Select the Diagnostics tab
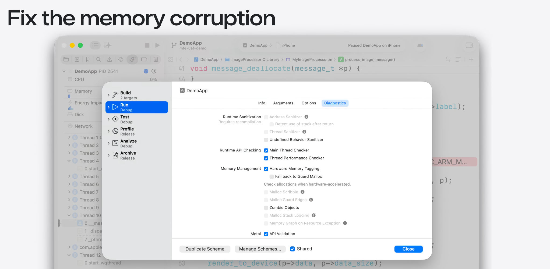The height and width of the screenshot is (269, 550). [x=335, y=103]
